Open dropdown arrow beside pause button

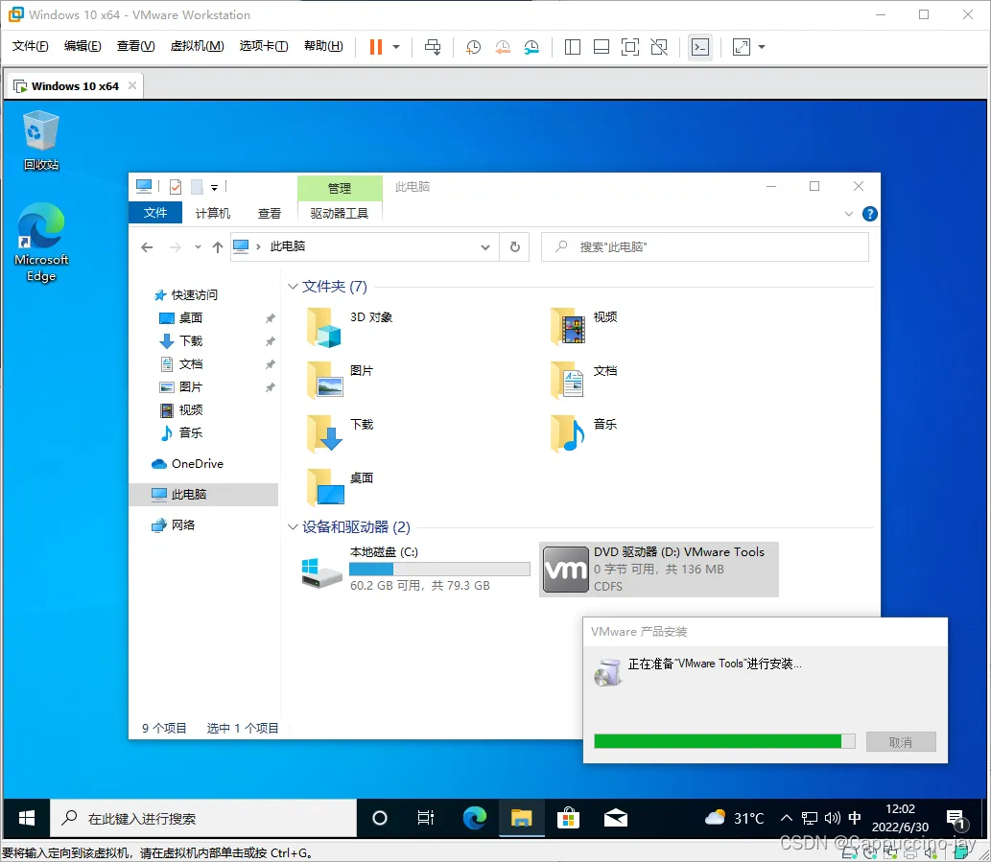click(x=396, y=47)
